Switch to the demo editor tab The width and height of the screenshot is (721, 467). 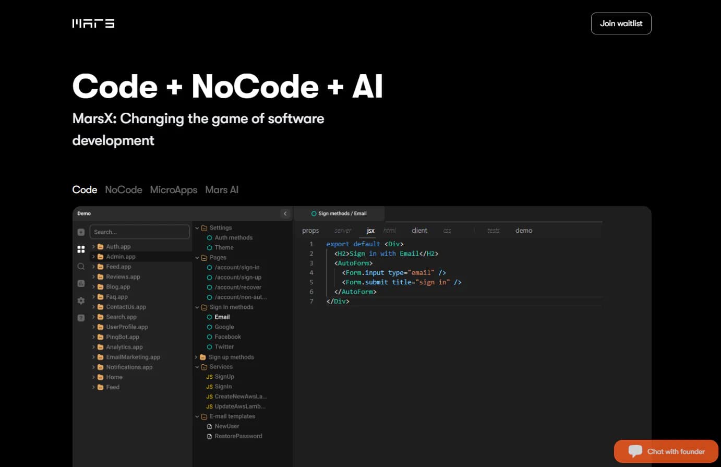[x=524, y=231]
